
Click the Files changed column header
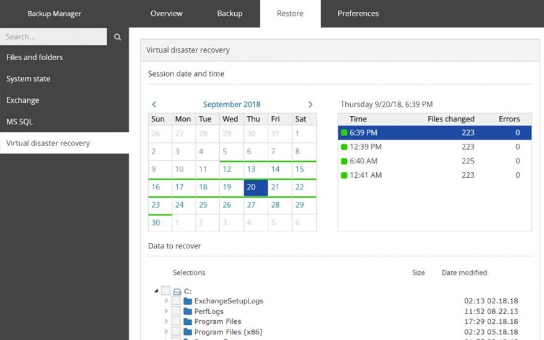click(x=451, y=119)
